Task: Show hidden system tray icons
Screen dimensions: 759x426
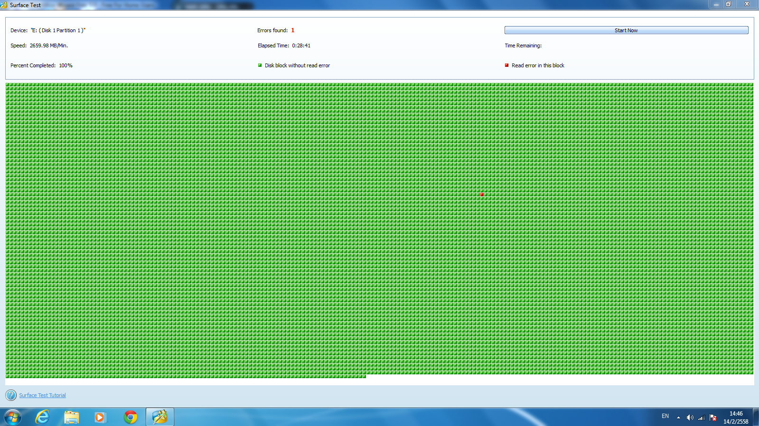Action: 678,417
